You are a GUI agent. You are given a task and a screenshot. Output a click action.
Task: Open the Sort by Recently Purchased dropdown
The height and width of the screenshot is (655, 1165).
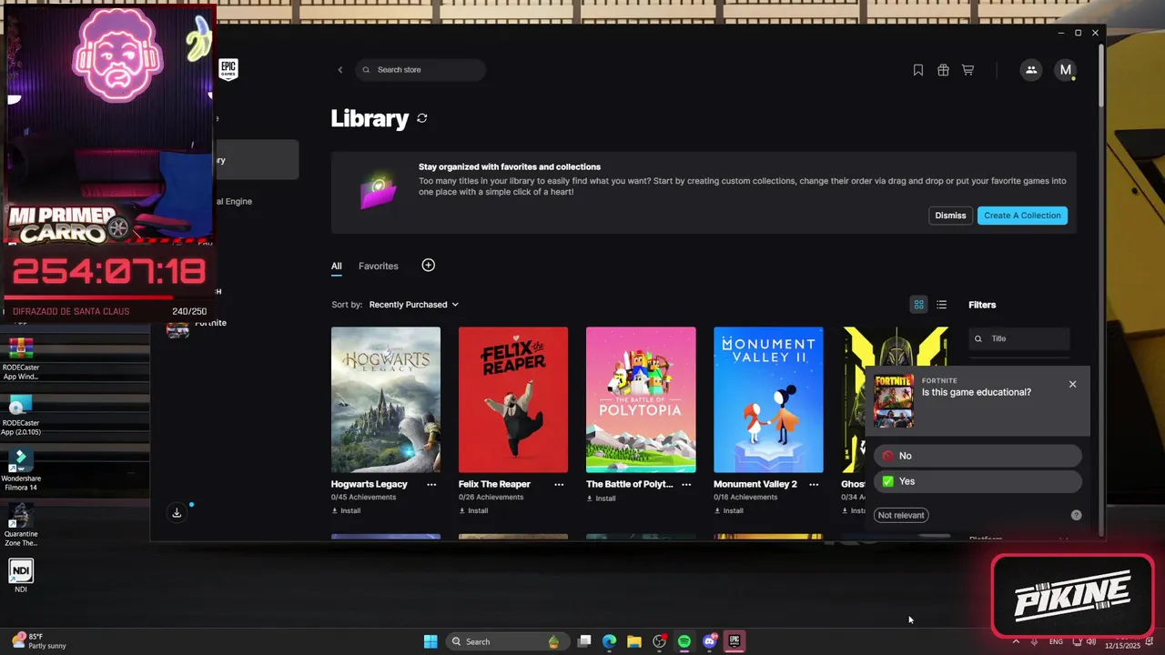pyautogui.click(x=414, y=305)
